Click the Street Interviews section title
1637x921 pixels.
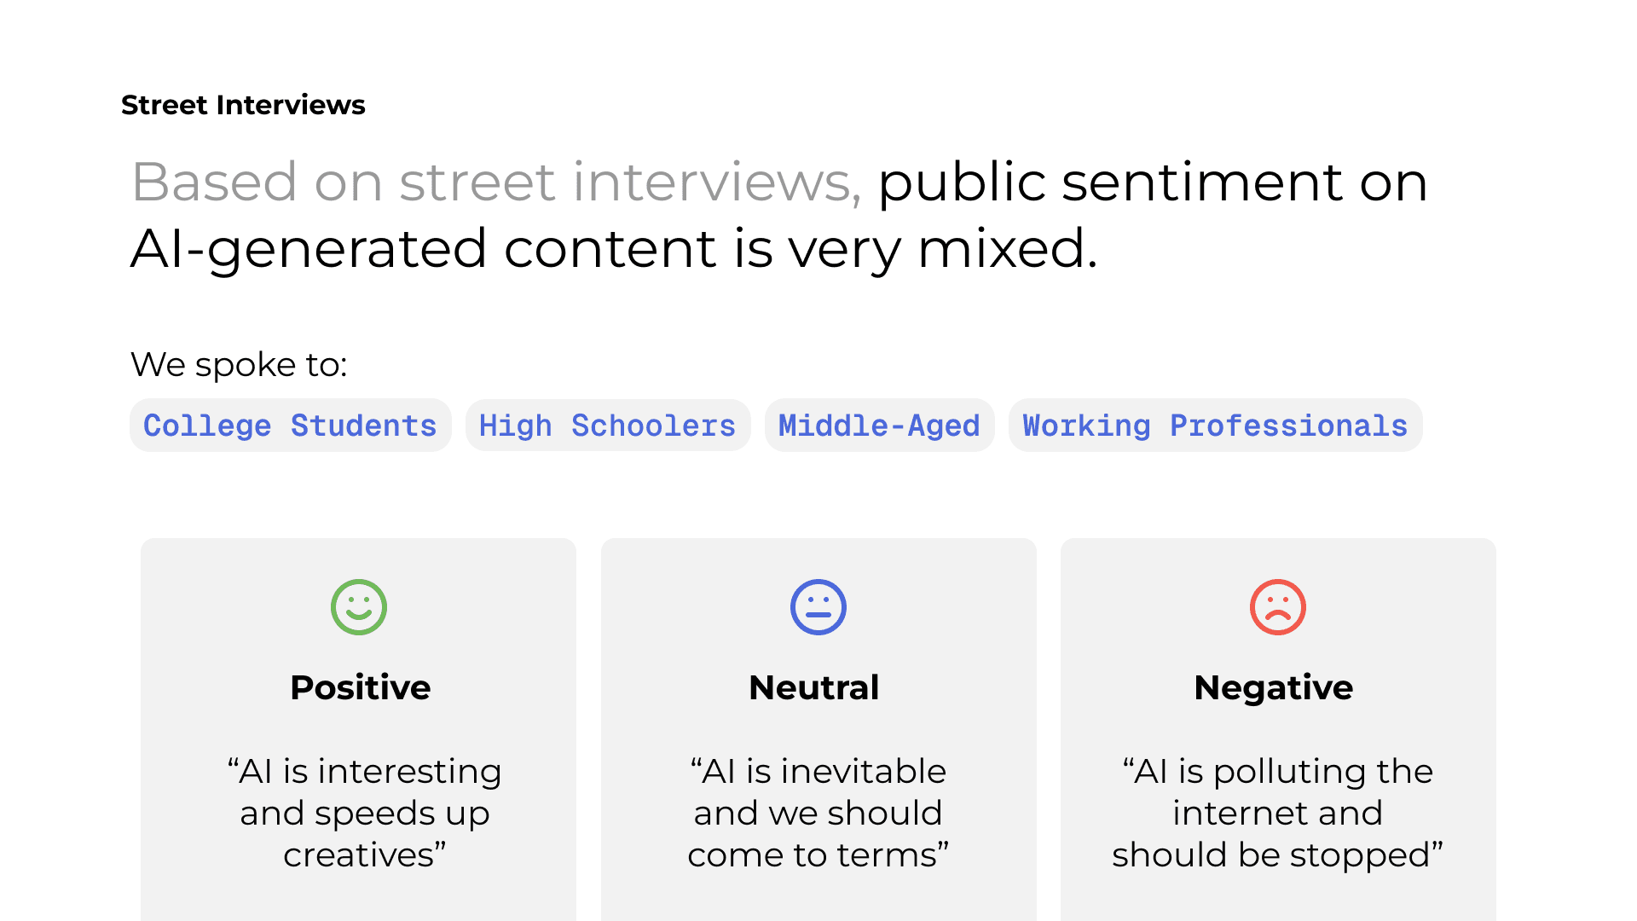[x=243, y=105]
